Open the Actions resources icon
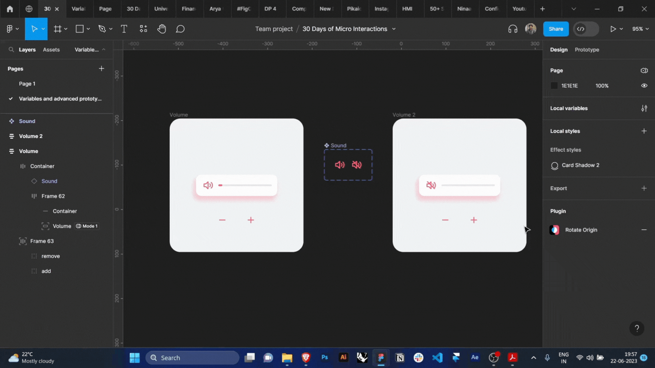Screen dimensions: 655x368 tap(143, 28)
